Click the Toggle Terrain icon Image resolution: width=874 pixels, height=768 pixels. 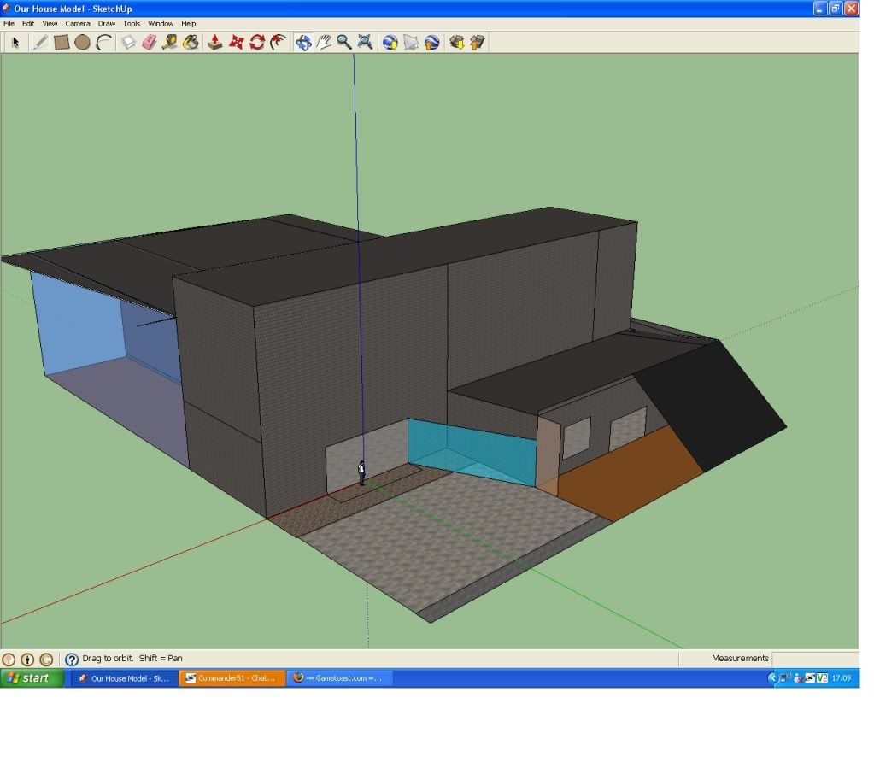click(411, 43)
